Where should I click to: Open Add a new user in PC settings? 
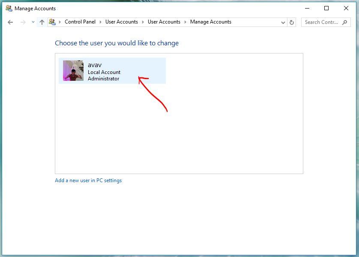coord(88,180)
